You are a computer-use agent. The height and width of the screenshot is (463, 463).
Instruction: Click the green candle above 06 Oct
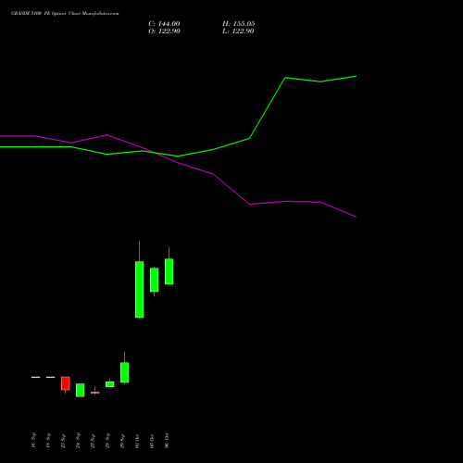tap(169, 271)
